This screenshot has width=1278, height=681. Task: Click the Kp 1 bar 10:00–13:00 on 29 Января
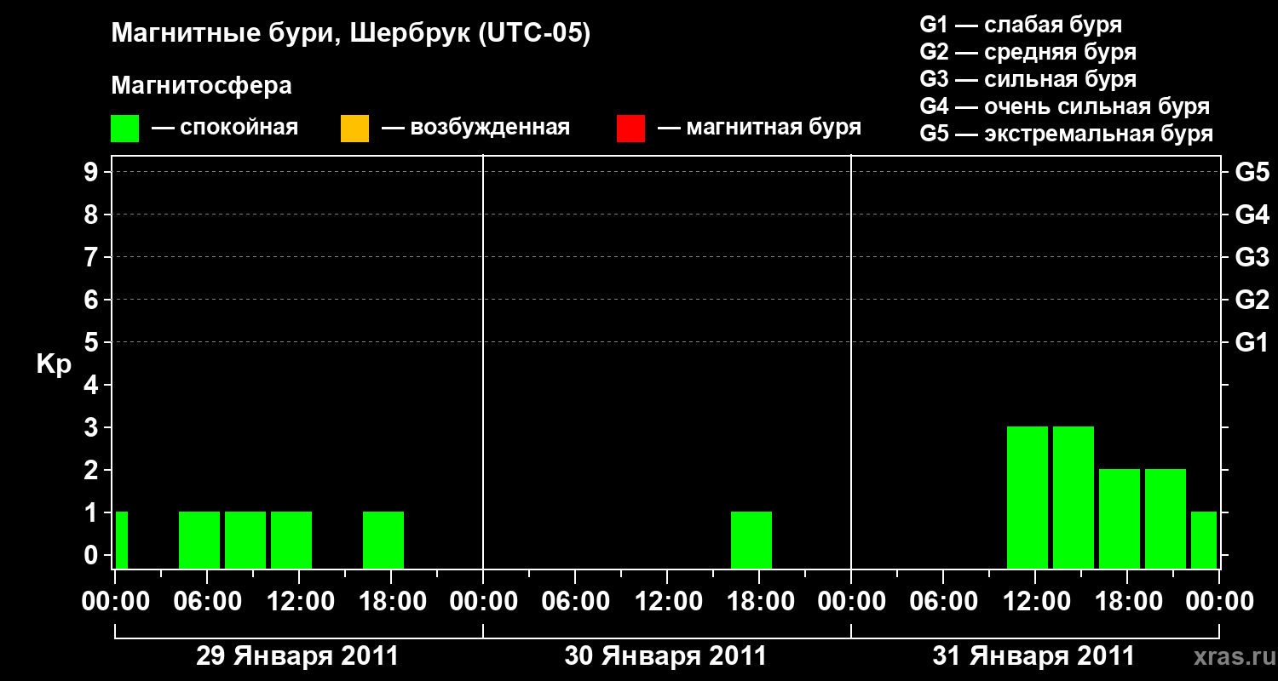point(291,540)
